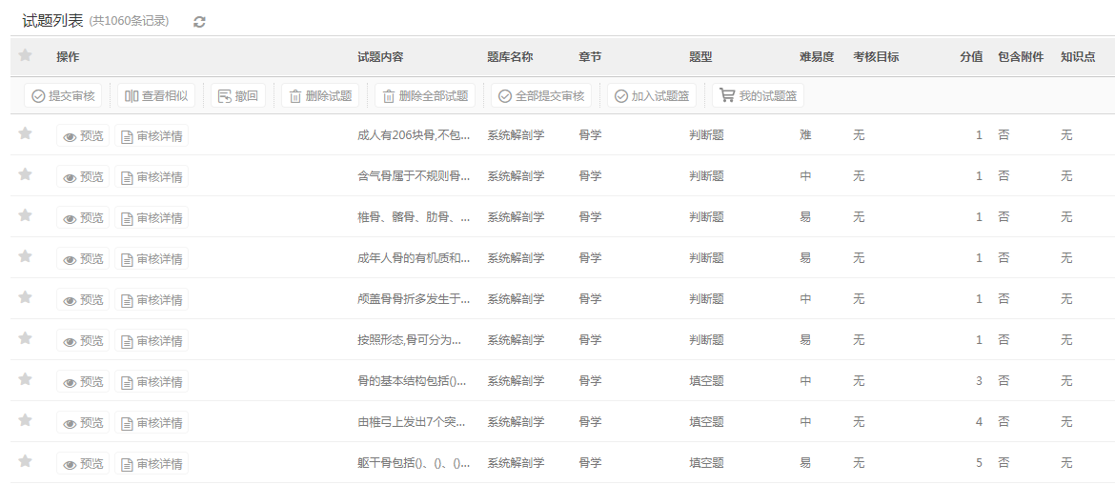Click 删除试题 trash button
Image resolution: width=1115 pixels, height=485 pixels.
320,96
